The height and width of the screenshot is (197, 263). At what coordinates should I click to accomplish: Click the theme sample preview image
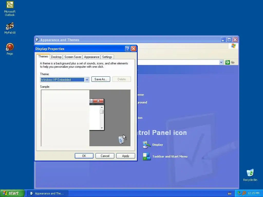tap(86, 118)
